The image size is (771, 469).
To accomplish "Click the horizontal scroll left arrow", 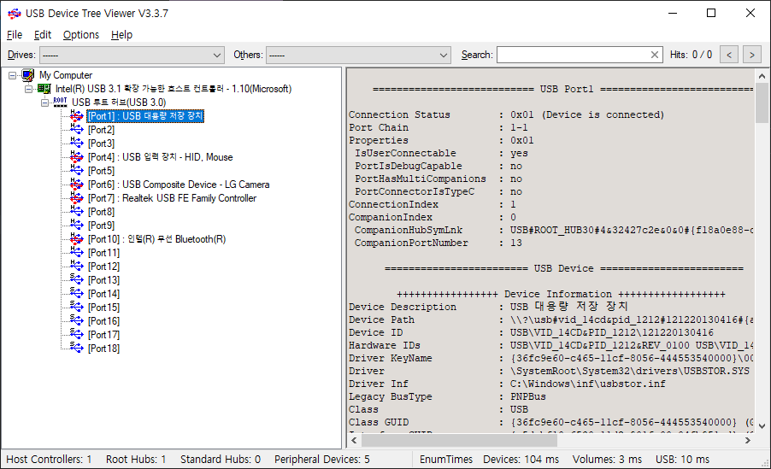I will (354, 441).
